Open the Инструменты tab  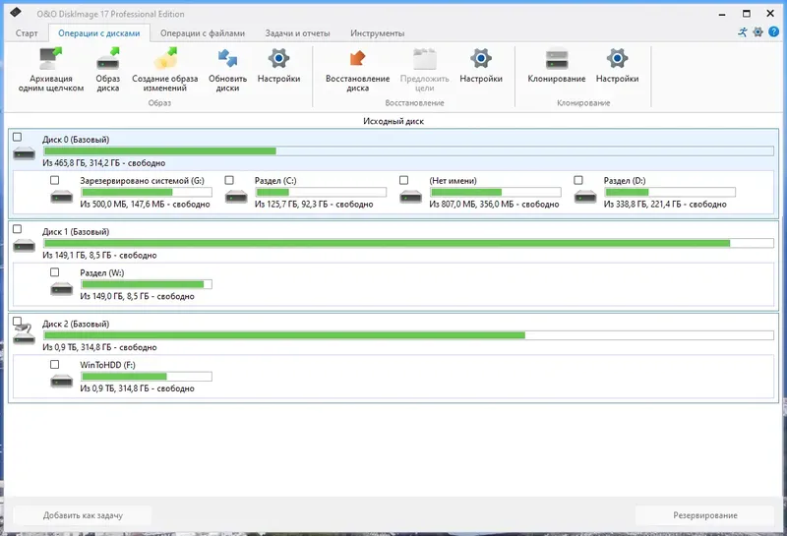click(378, 33)
